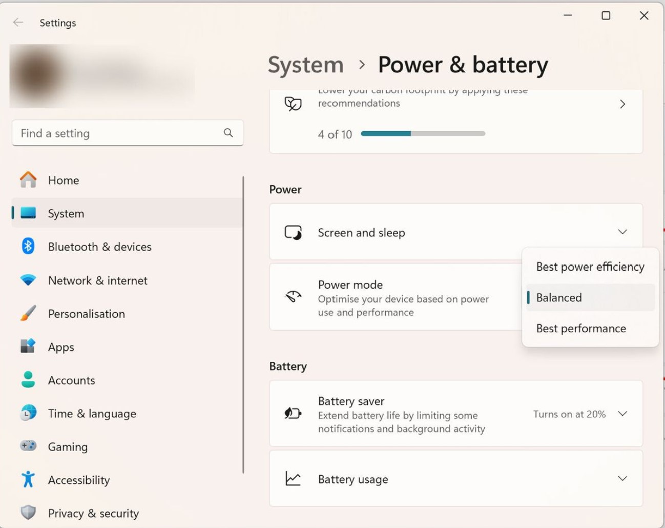Click the Power mode speedometer icon
This screenshot has height=528, width=665.
[x=293, y=296]
